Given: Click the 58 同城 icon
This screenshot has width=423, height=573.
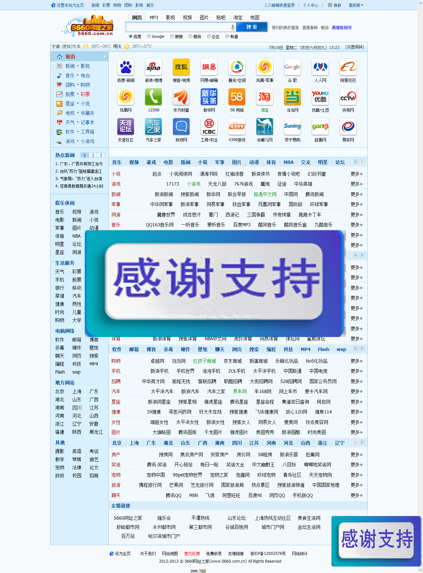Looking at the screenshot, I should pos(237,97).
